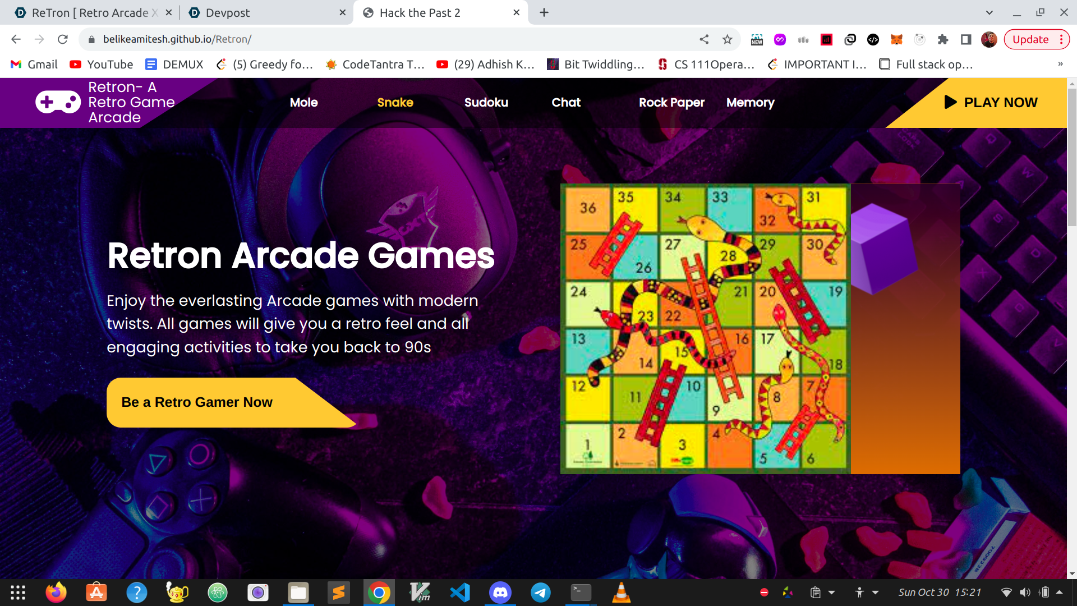Click the page's vertical scrollbar thumb
The width and height of the screenshot is (1077, 606).
tap(1072, 157)
